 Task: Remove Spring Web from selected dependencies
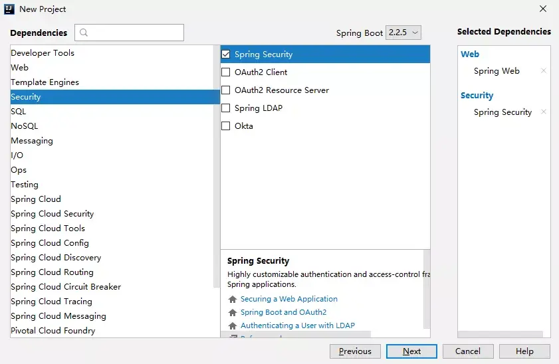543,70
